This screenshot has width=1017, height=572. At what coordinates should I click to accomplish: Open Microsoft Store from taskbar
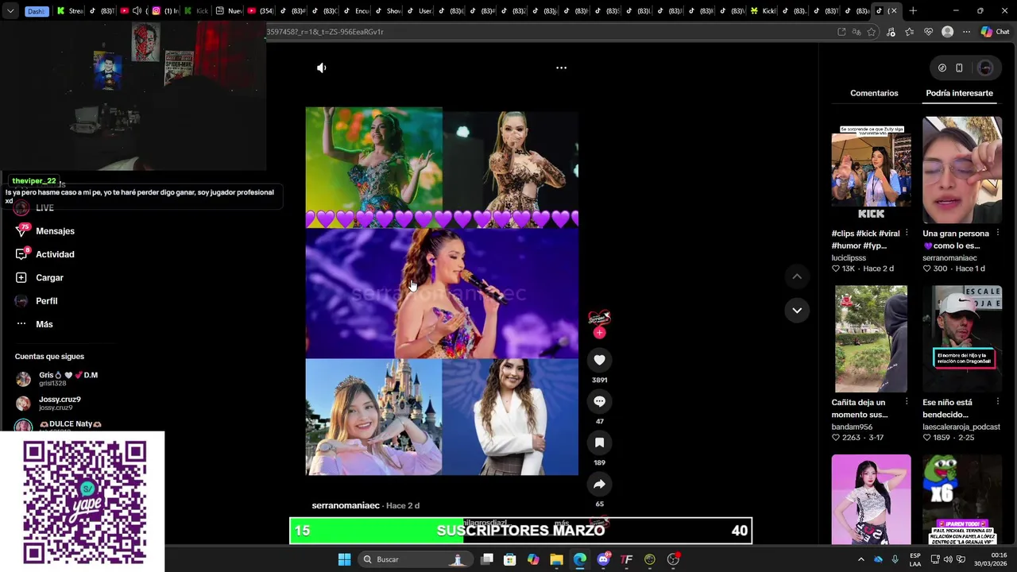point(510,559)
